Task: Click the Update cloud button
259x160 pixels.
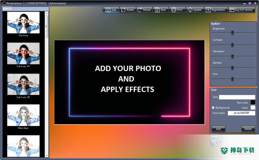Action: tap(195, 10)
